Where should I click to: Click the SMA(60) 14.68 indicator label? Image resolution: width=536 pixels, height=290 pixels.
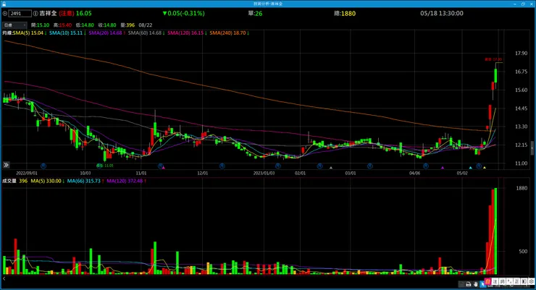point(146,33)
